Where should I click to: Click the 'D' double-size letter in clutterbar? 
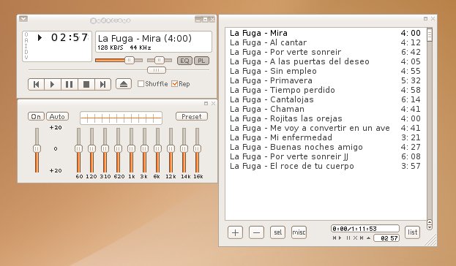pyautogui.click(x=26, y=52)
